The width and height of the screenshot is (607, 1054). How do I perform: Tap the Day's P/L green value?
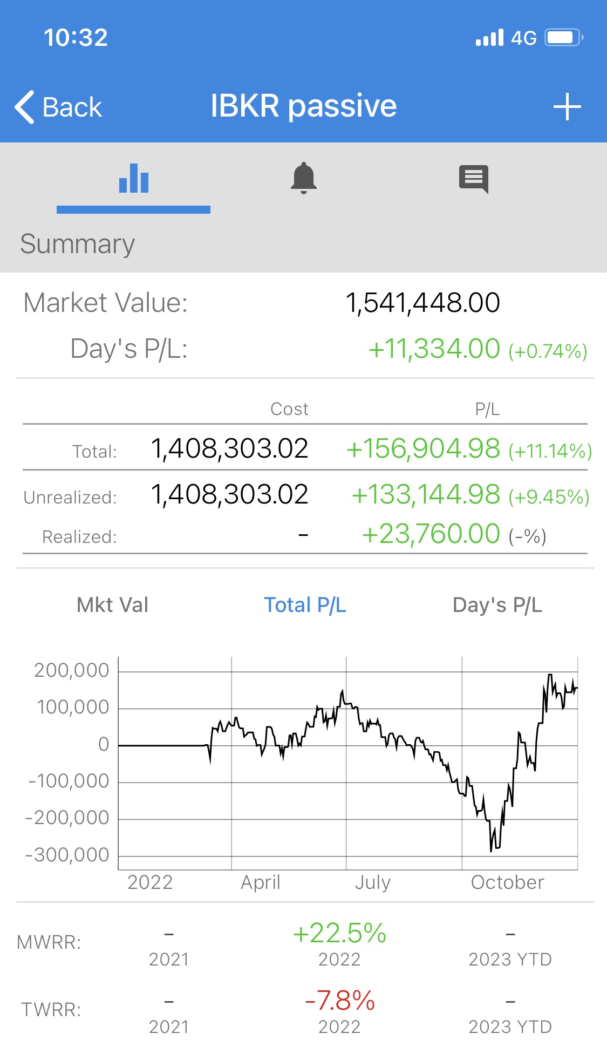[434, 349]
